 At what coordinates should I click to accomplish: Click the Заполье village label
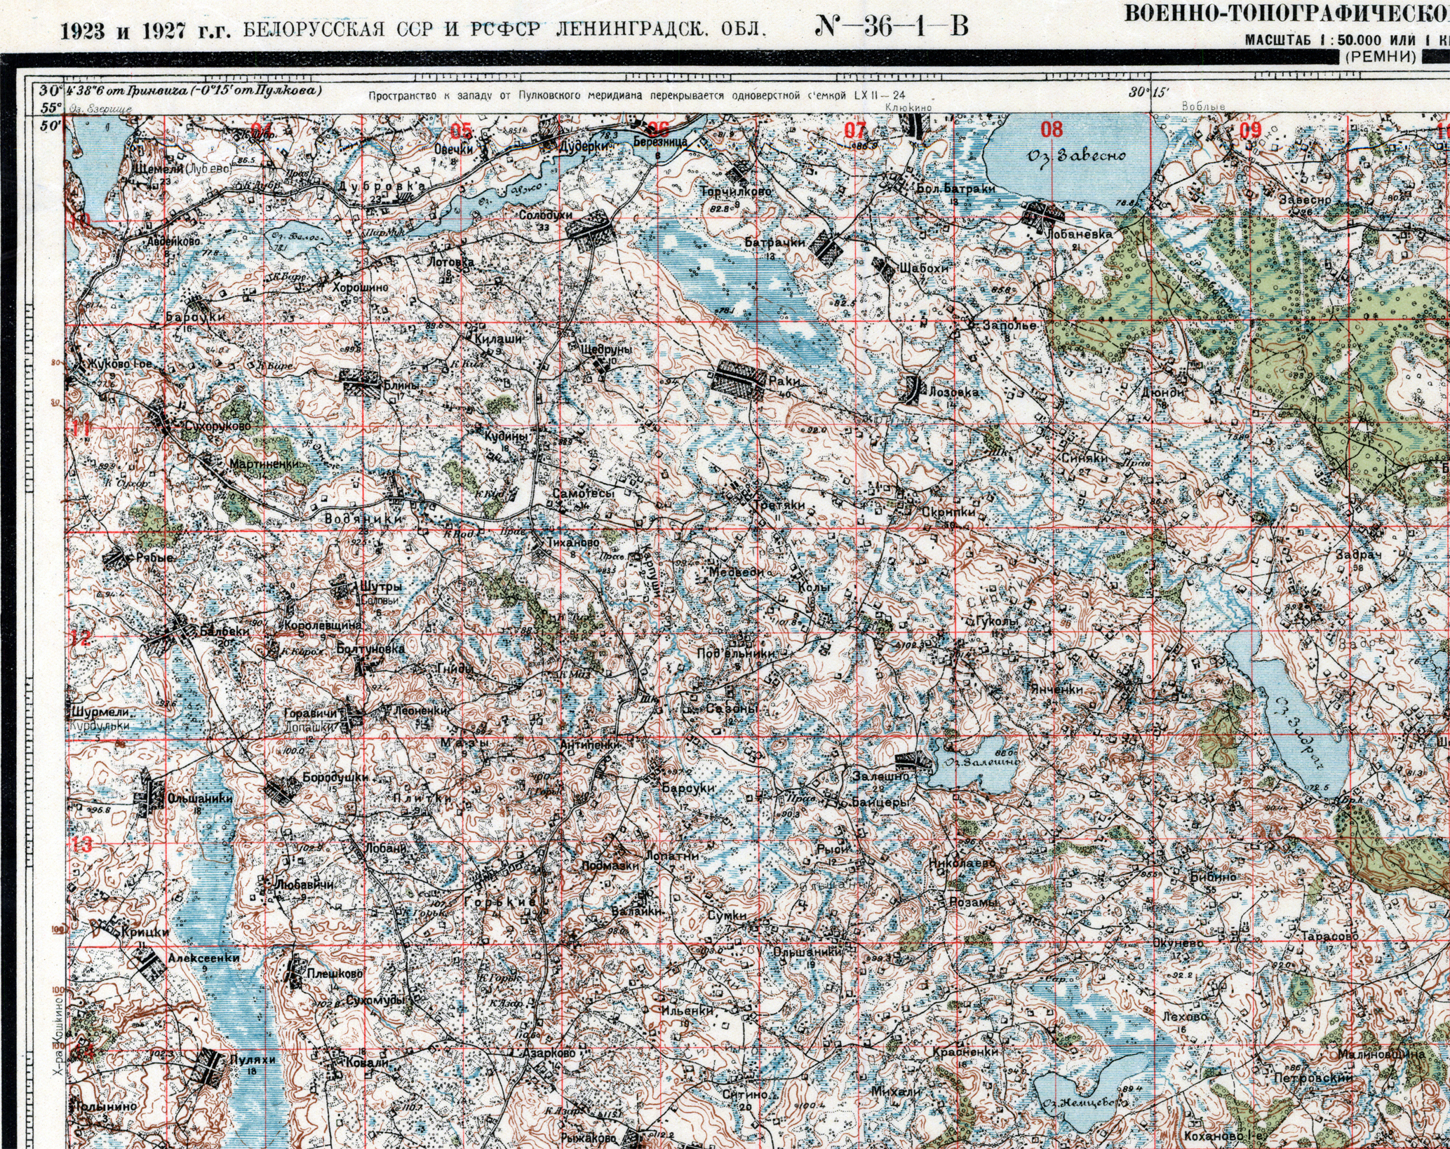1009,326
